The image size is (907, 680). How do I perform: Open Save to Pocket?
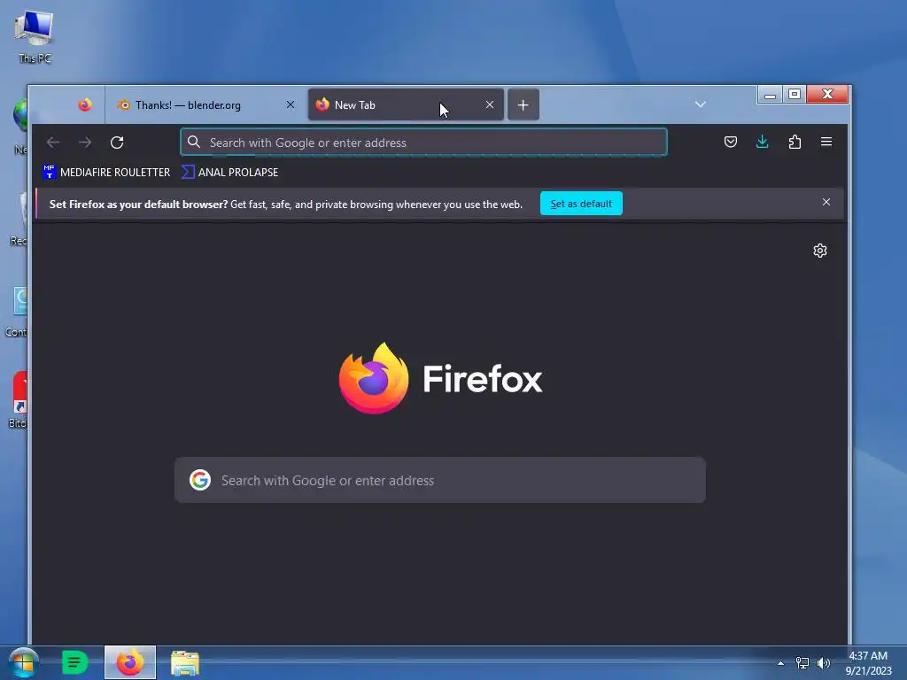(x=731, y=142)
